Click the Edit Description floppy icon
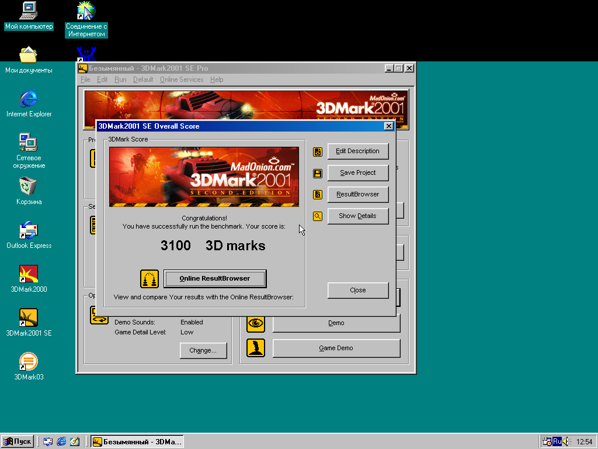The image size is (598, 449). click(x=318, y=151)
